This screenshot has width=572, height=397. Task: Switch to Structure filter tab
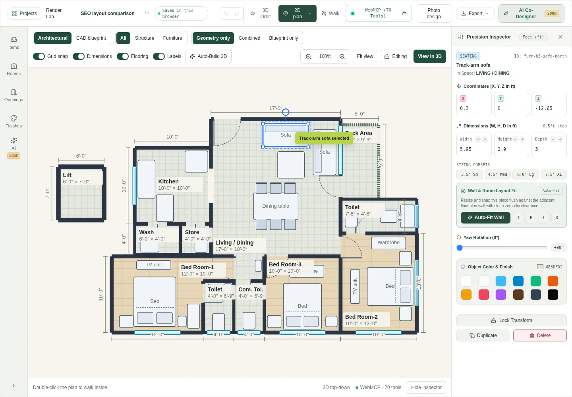145,38
